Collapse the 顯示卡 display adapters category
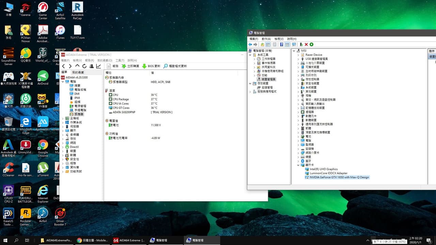 (298, 165)
